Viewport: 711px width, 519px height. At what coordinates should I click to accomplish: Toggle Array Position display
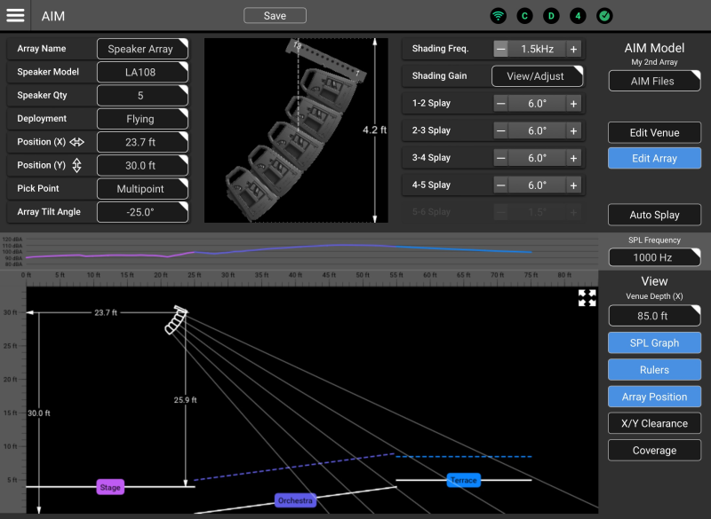654,397
